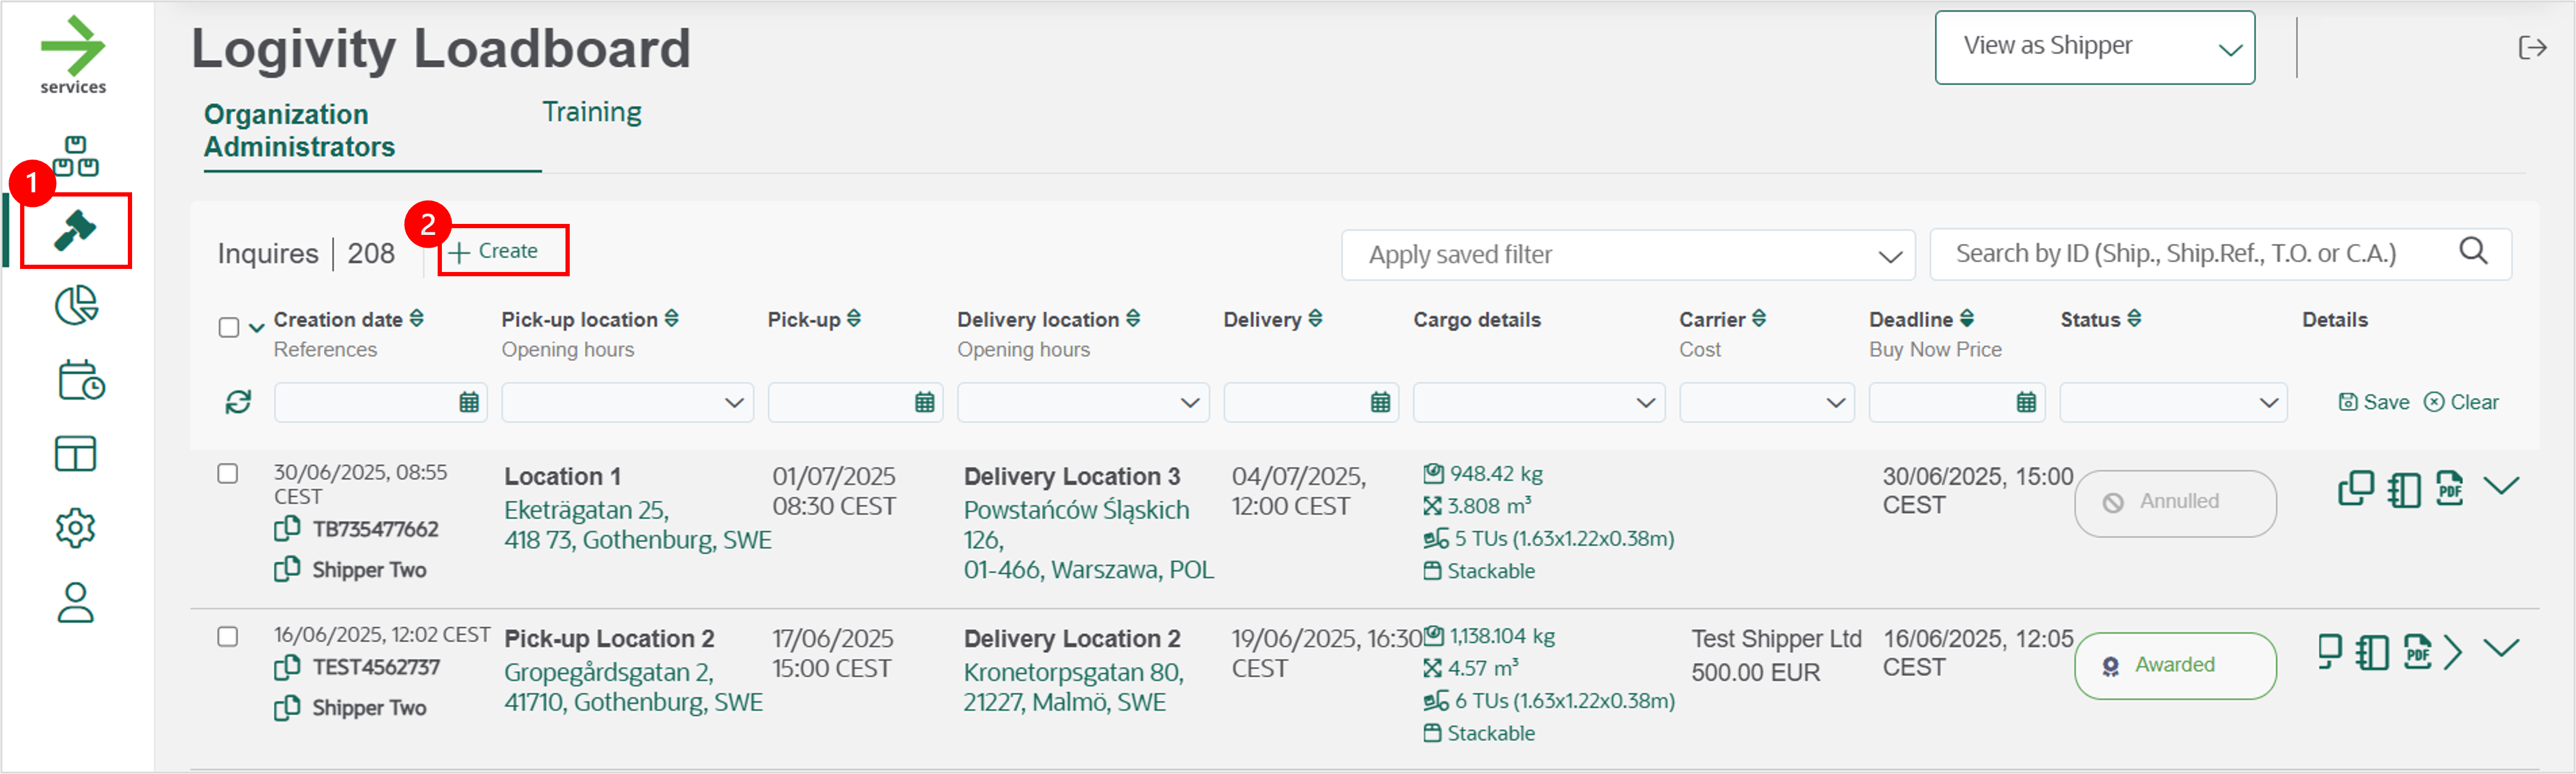Sort by Deadline column

[1967, 318]
